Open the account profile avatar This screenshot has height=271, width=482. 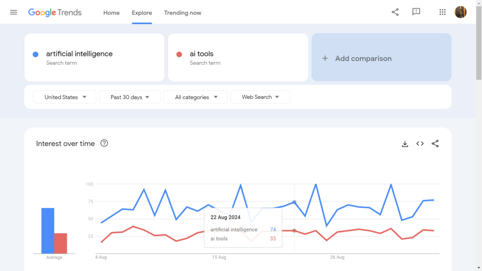[x=460, y=12]
